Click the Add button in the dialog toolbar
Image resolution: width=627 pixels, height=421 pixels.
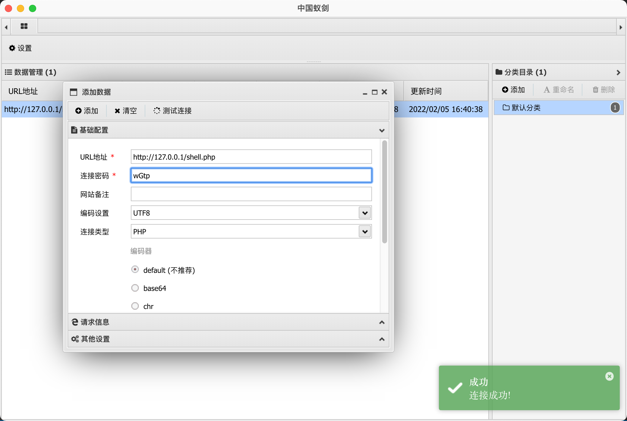(87, 111)
